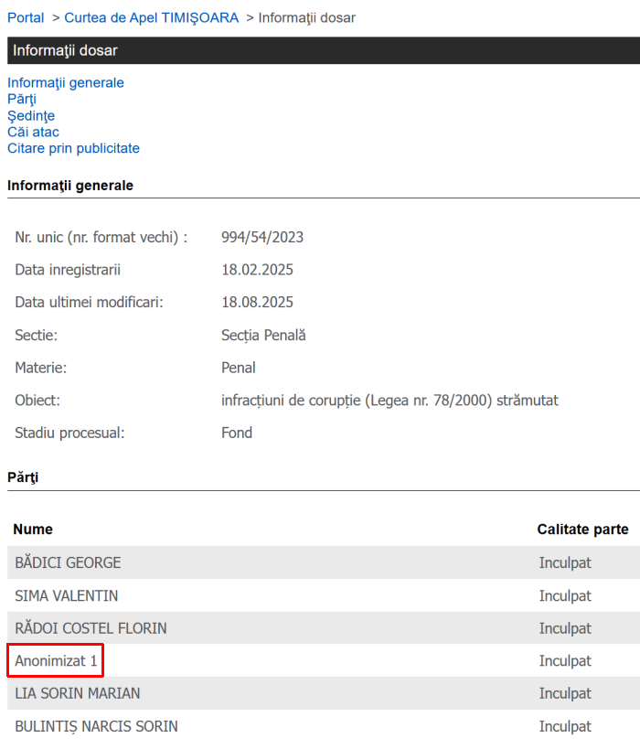Select the Informaţii dosar header bar
Image resolution: width=640 pixels, height=749 pixels.
coord(324,50)
